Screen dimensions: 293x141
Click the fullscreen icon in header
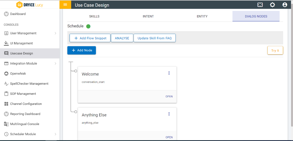point(260,5)
